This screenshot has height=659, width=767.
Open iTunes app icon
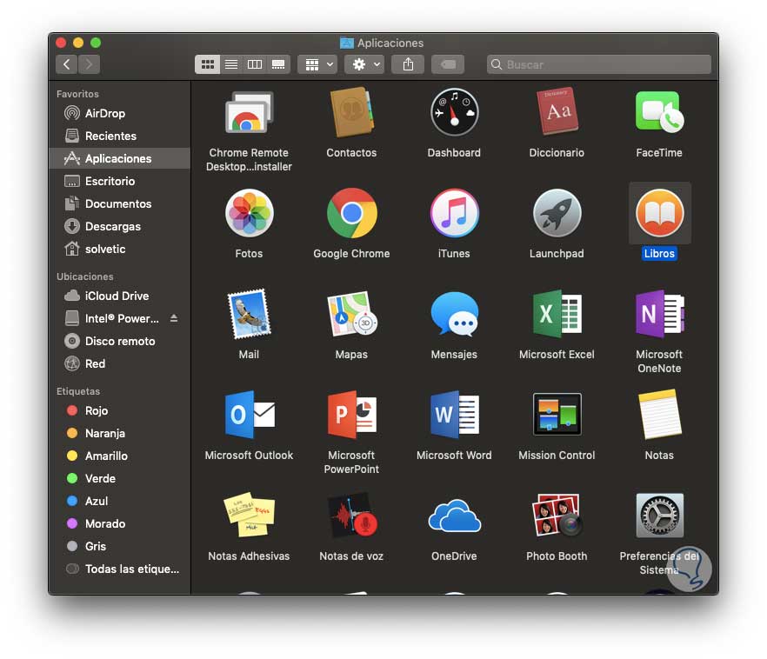(454, 213)
